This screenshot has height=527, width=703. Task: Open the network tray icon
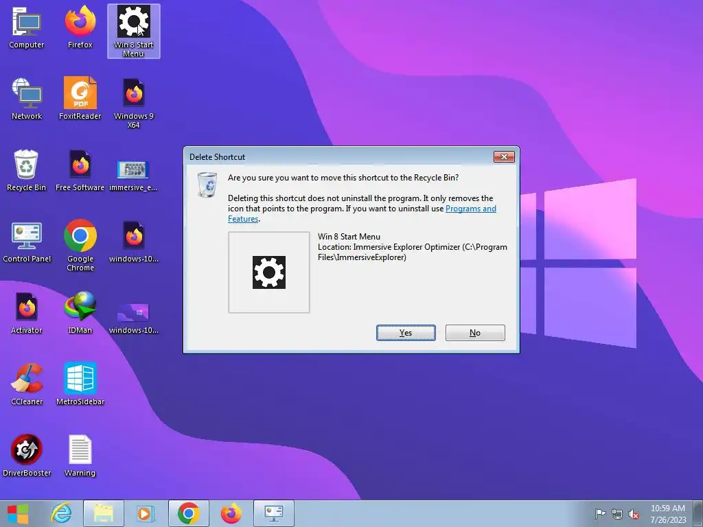pyautogui.click(x=617, y=513)
